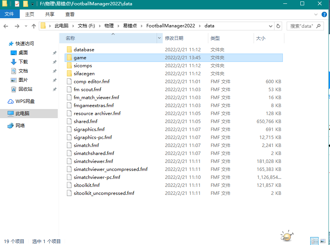This screenshot has width=330, height=245.
Task: Click the search "data" input box
Action: (302, 26)
